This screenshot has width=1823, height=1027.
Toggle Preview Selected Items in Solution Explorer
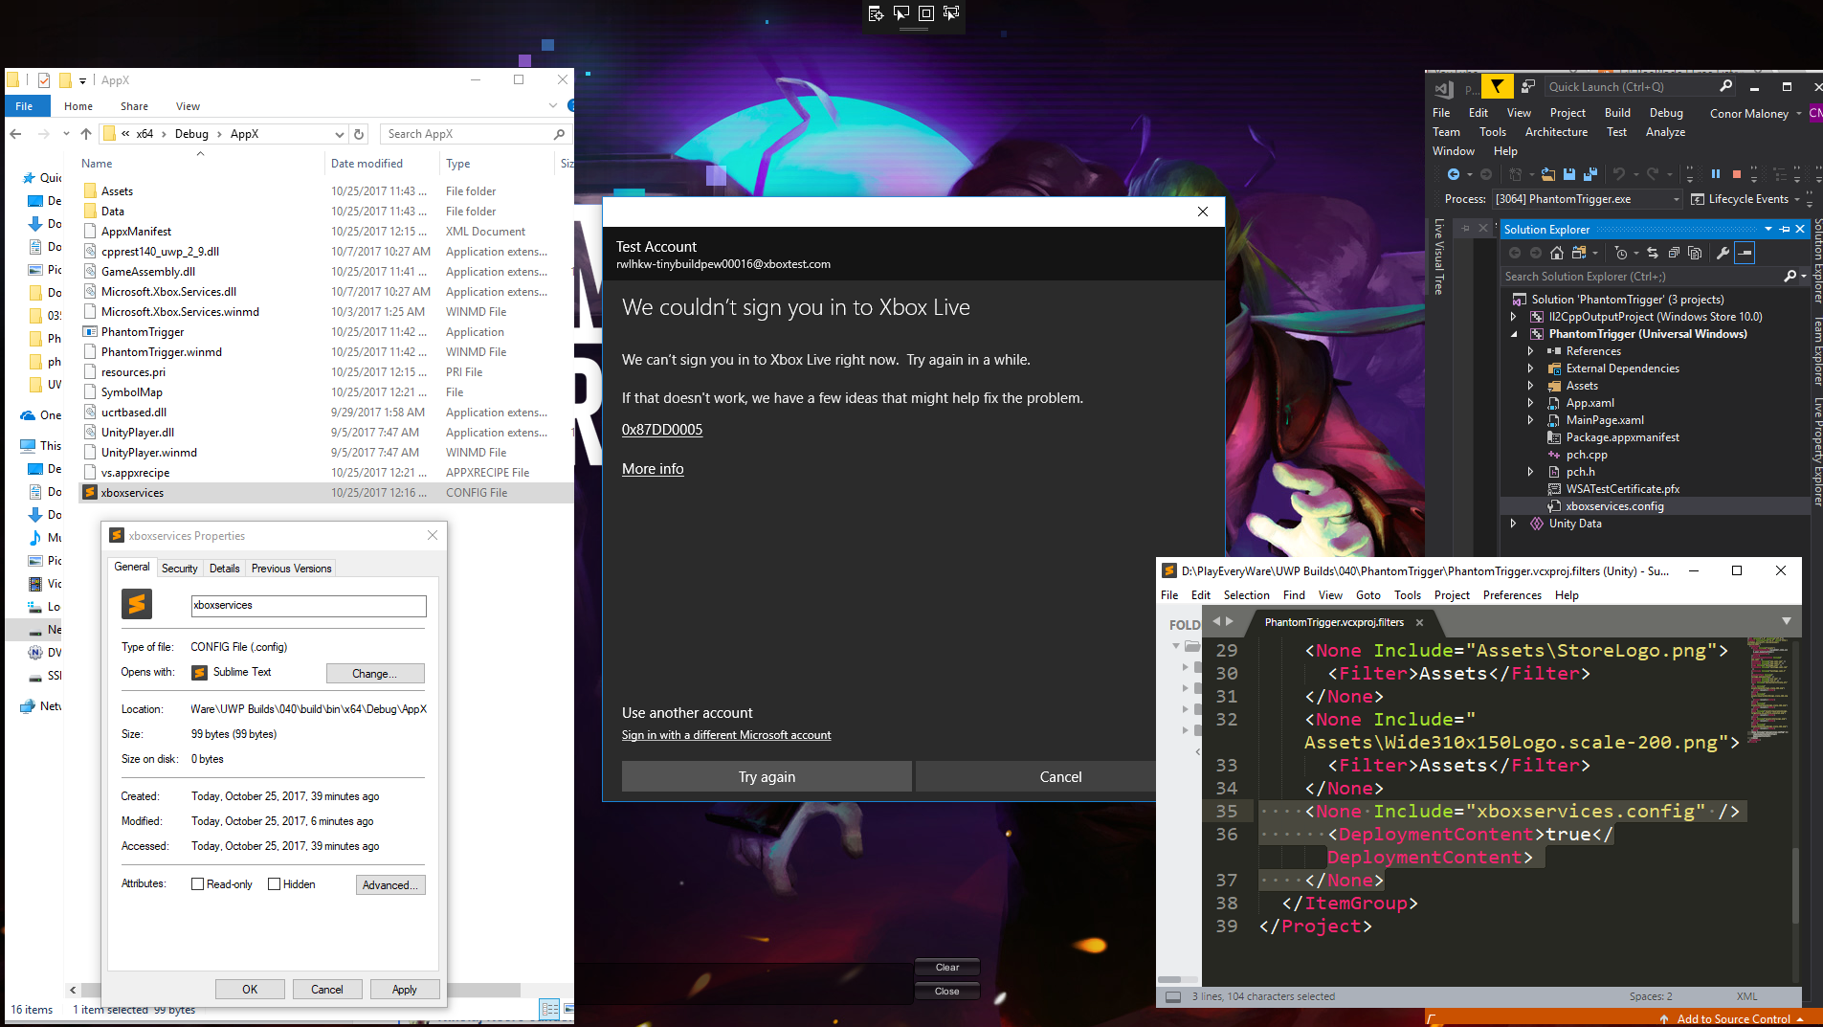coord(1695,254)
